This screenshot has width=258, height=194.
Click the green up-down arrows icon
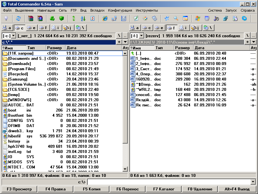pos(74,18)
